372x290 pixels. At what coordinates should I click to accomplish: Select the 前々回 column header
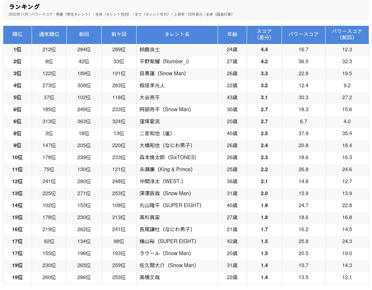(x=119, y=35)
